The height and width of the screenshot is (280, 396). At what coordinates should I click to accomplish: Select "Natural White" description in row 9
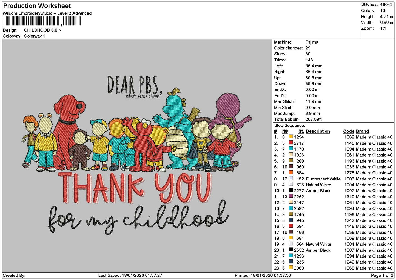318,185
